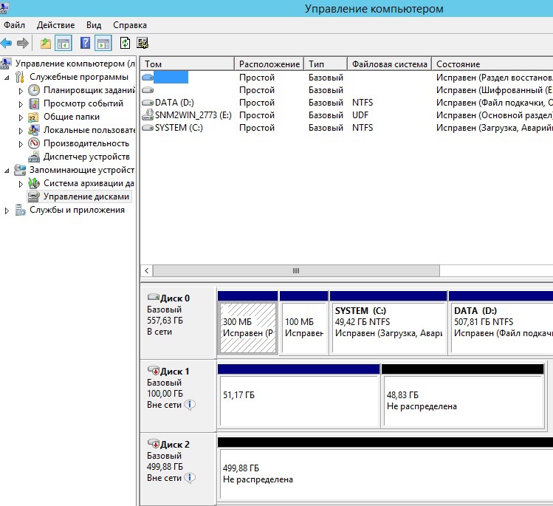Click the Device Manager icon

pos(34,157)
